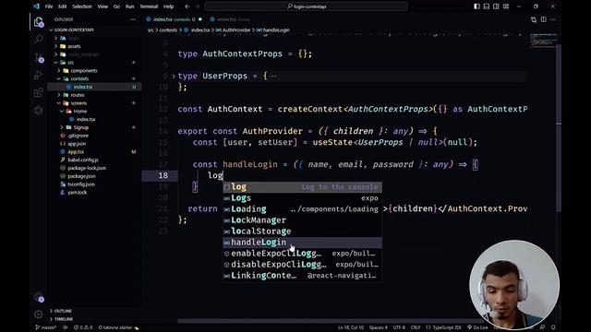Select the active index.tsx contexts tab
Viewport: 591px width, 332px height.
tap(175, 19)
